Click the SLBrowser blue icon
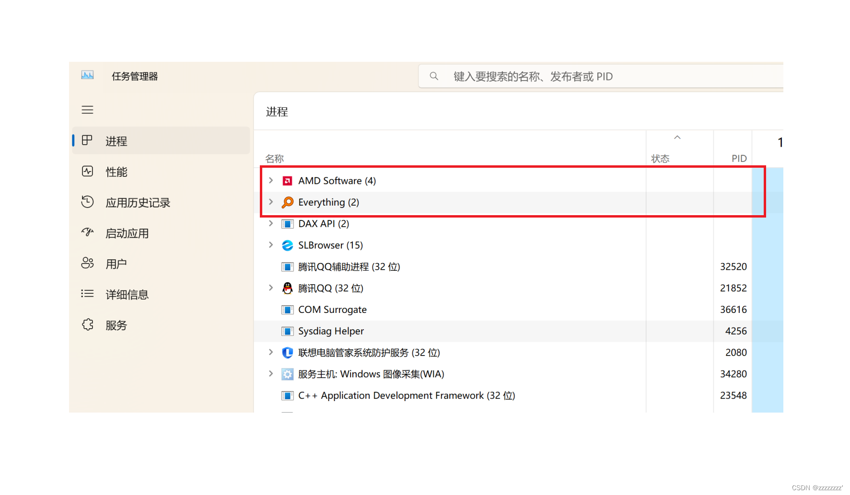850x495 pixels. pyautogui.click(x=287, y=245)
